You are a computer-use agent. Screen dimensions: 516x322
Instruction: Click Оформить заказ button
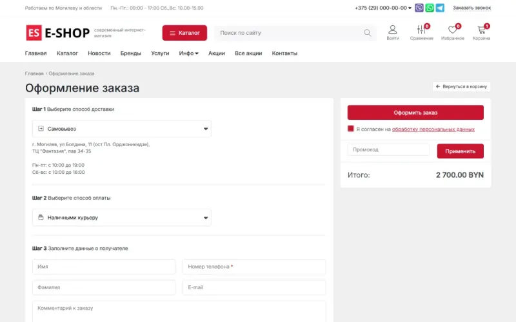click(415, 112)
